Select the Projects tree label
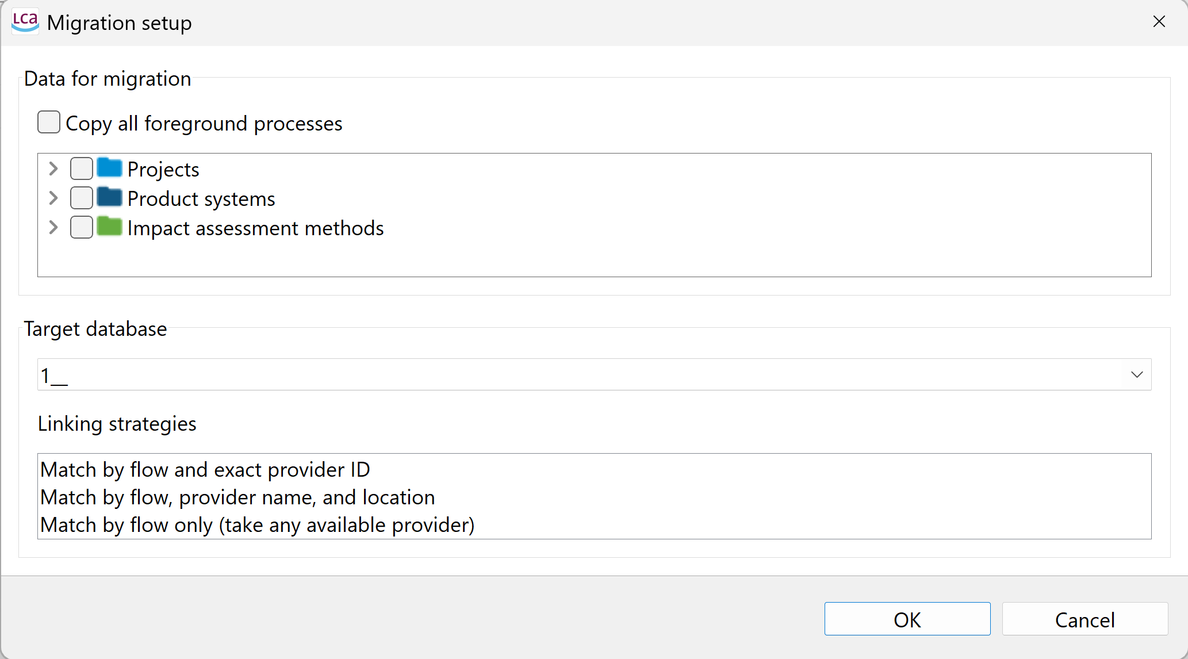The image size is (1188, 659). pyautogui.click(x=163, y=170)
